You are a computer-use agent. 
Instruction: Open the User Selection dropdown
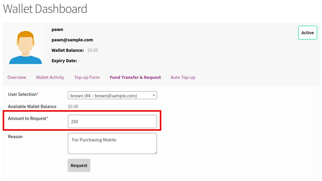coord(112,96)
